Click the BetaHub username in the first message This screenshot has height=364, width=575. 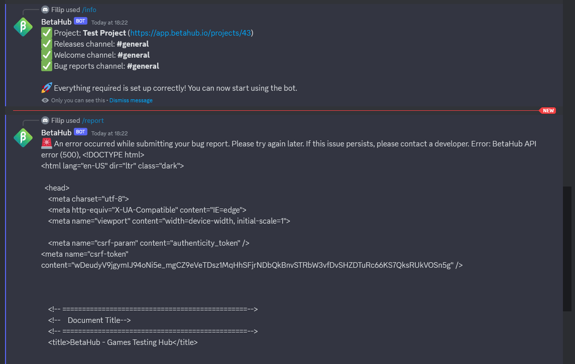[56, 22]
